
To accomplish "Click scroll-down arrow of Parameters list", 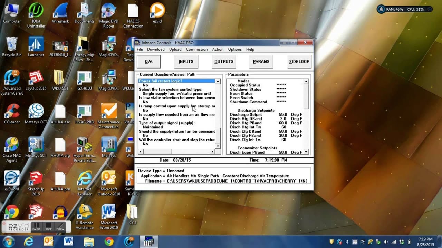I will coord(306,152).
